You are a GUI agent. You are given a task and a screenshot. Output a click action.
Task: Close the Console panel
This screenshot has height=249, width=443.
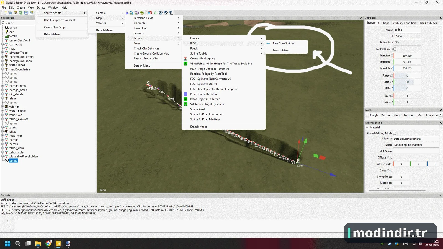441,196
